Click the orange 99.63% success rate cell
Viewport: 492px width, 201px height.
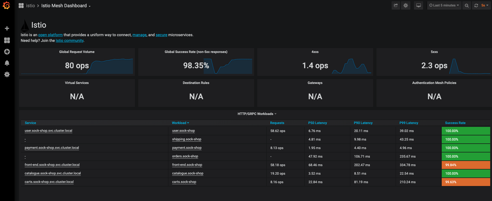click(x=466, y=182)
